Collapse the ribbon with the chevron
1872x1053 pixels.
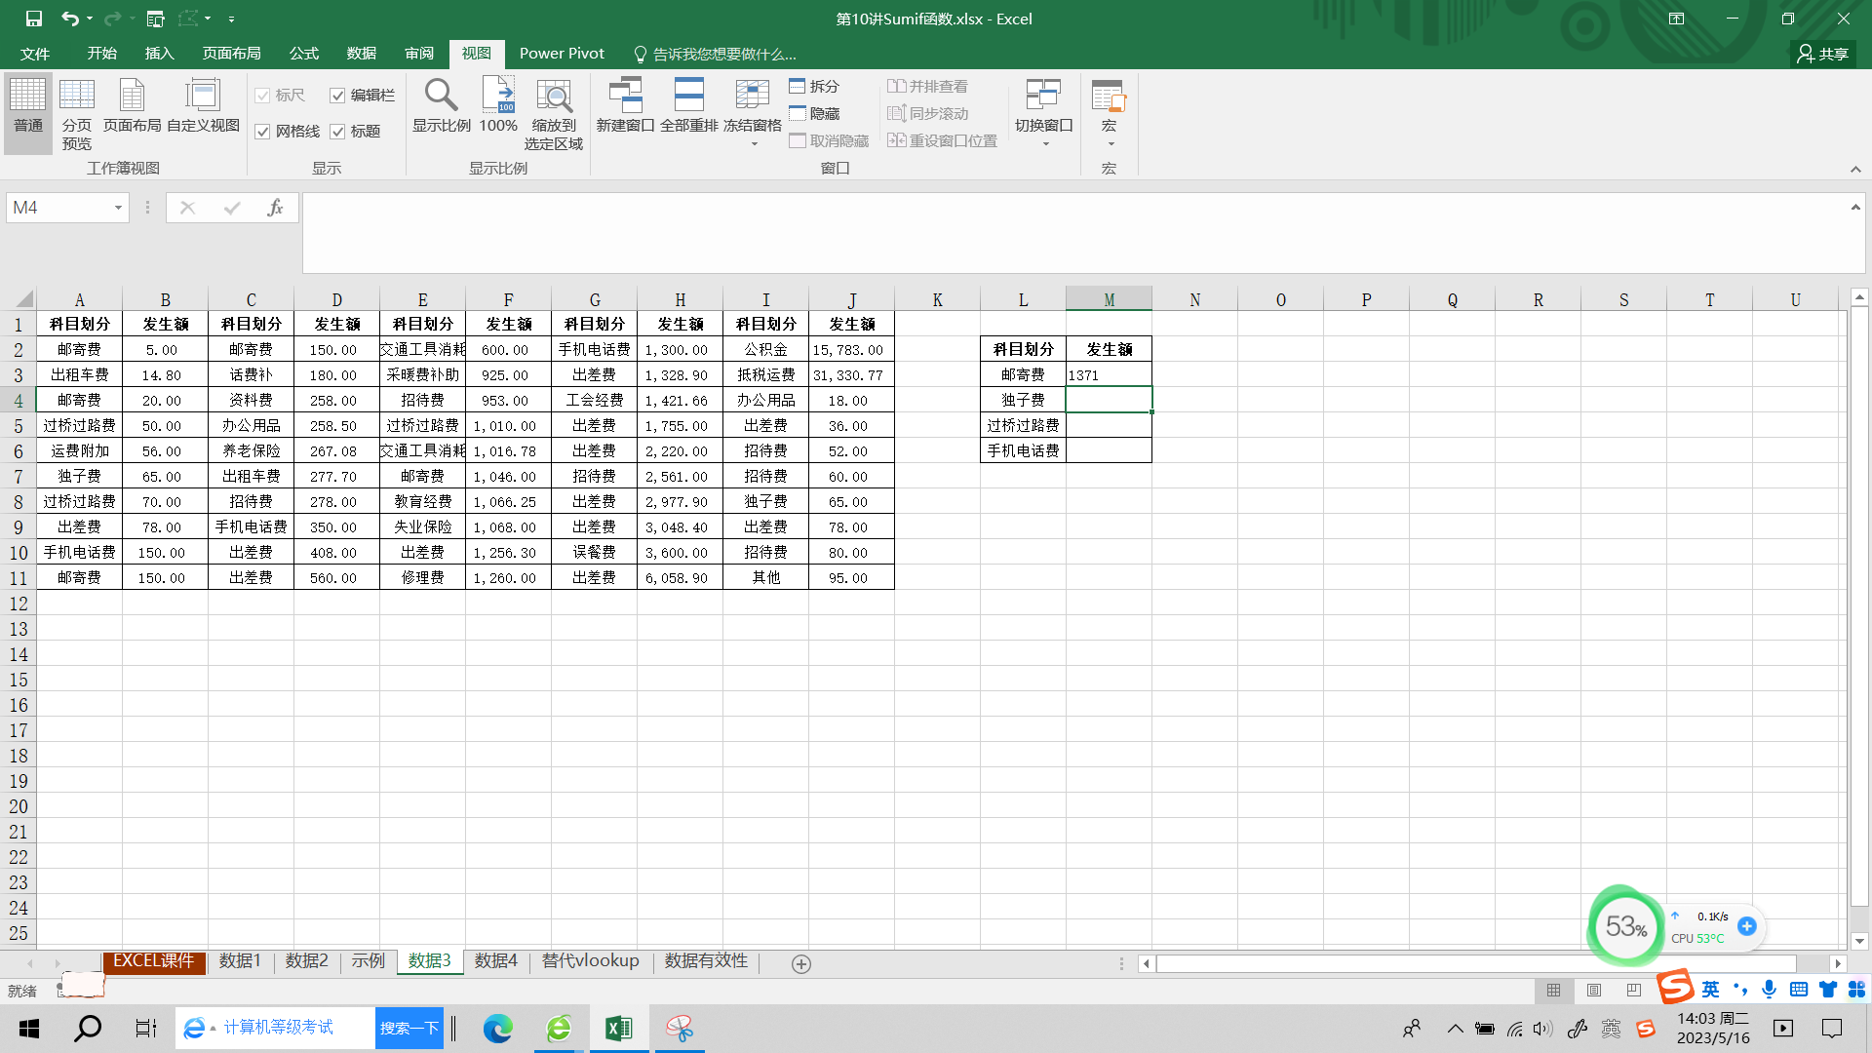1855,169
